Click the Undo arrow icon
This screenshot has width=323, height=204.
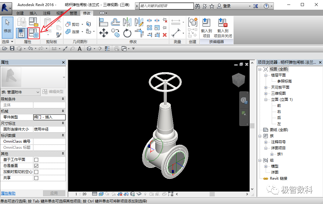[30, 49]
